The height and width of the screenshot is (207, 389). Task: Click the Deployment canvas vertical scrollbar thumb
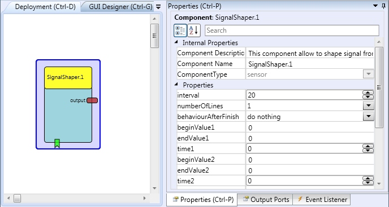[x=154, y=36]
